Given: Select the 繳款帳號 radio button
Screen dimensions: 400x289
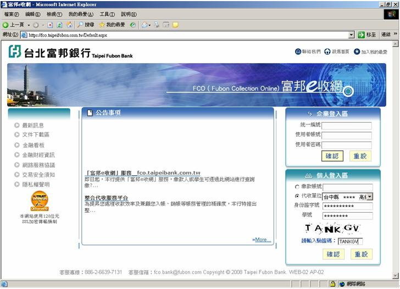Looking at the screenshot, I should tap(297, 187).
